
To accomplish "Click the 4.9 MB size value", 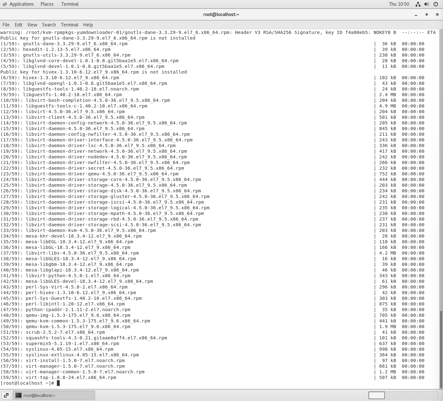I will (x=387, y=106).
